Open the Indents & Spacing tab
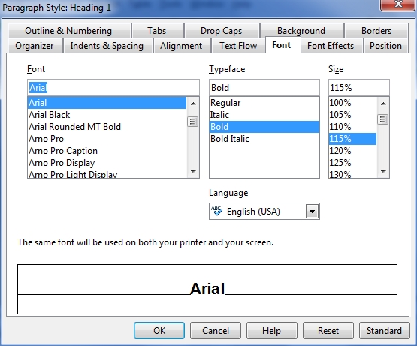This screenshot has height=346, width=417. tap(107, 46)
